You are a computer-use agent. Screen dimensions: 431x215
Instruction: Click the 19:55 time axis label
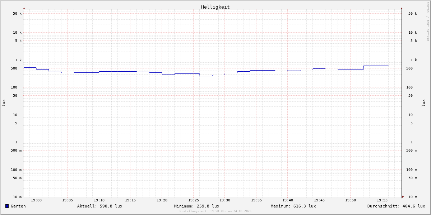[x=382, y=200]
